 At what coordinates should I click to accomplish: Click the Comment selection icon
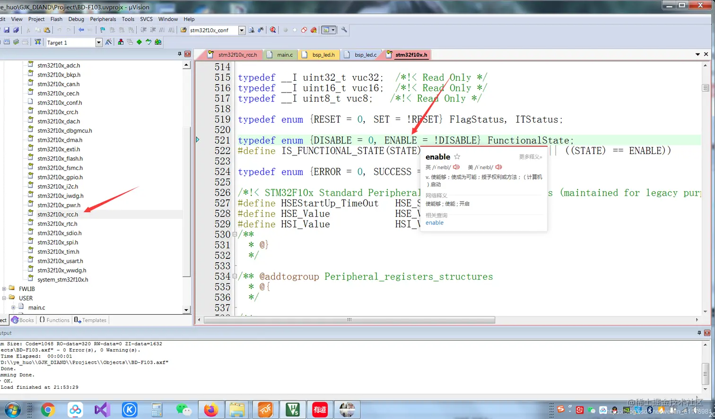(x=162, y=30)
